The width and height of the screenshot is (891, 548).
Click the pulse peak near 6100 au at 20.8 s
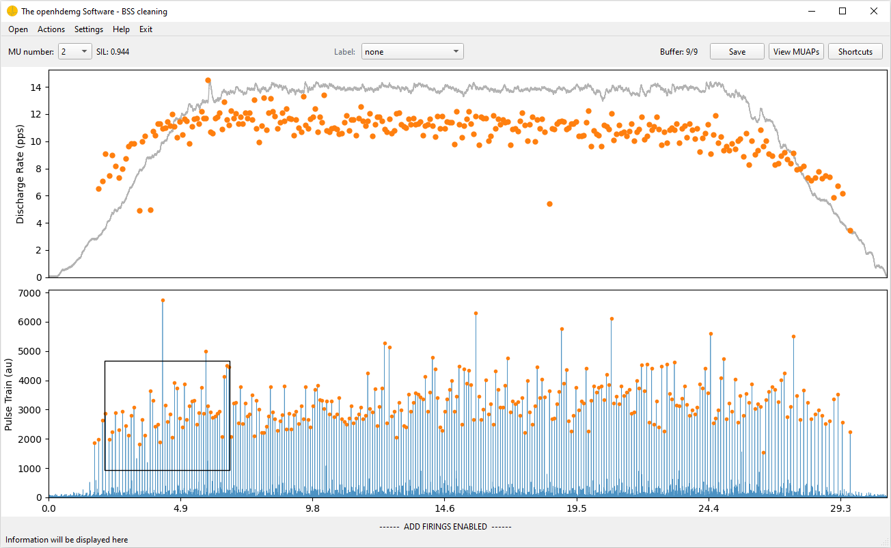click(x=612, y=318)
